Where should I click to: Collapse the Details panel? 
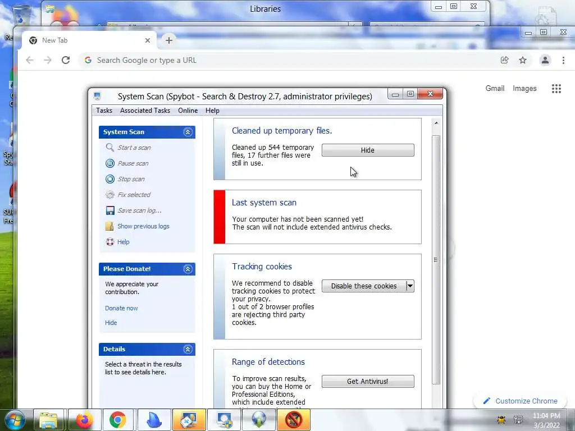[188, 349]
